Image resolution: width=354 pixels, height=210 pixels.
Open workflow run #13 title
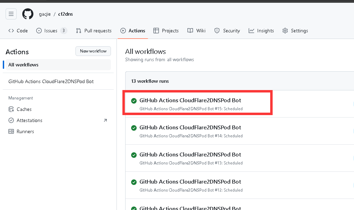[x=190, y=154]
